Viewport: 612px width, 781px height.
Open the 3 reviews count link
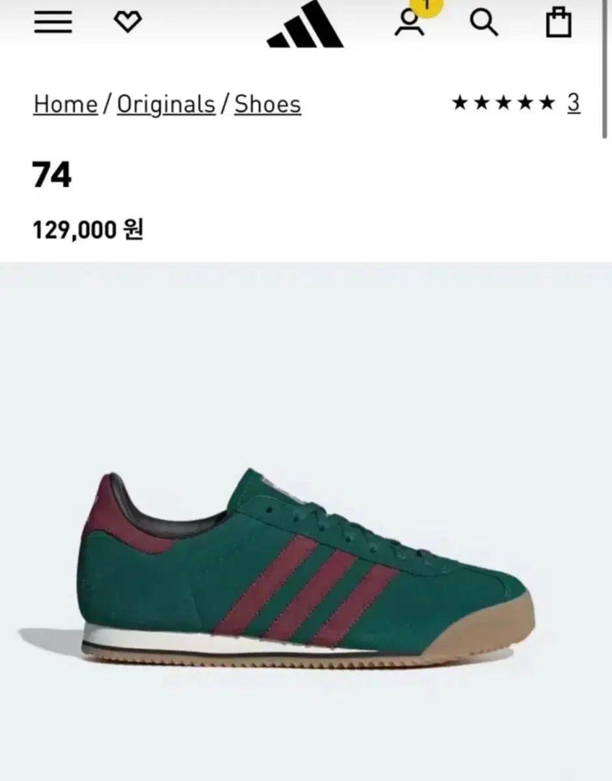tap(573, 103)
